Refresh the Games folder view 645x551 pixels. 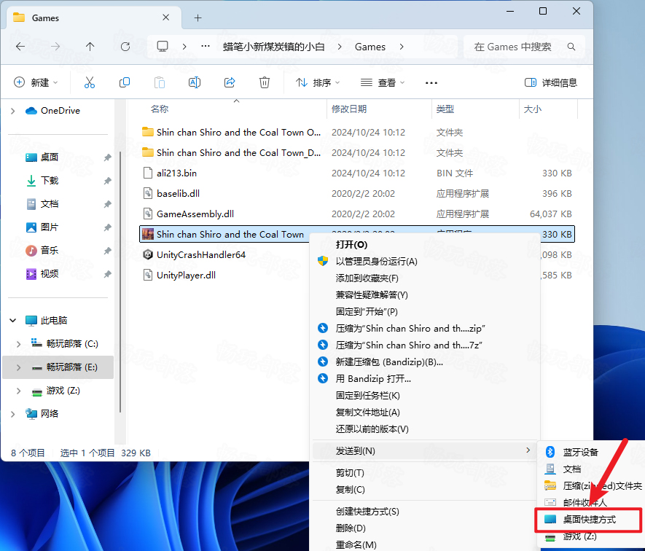(125, 47)
